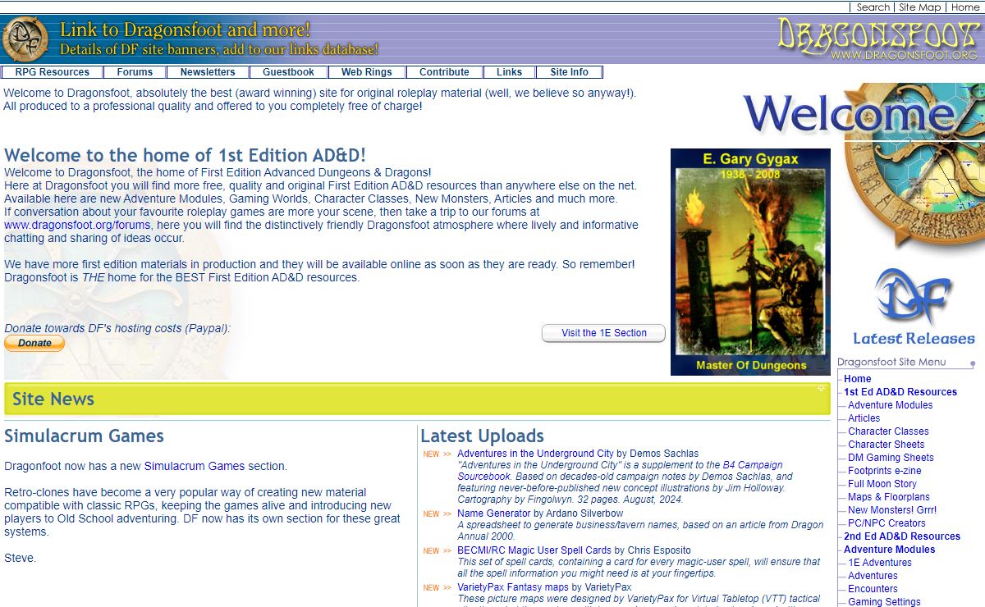Follow the www.dragonsfoot.org/forums link
This screenshot has height=607, width=985.
click(x=77, y=225)
